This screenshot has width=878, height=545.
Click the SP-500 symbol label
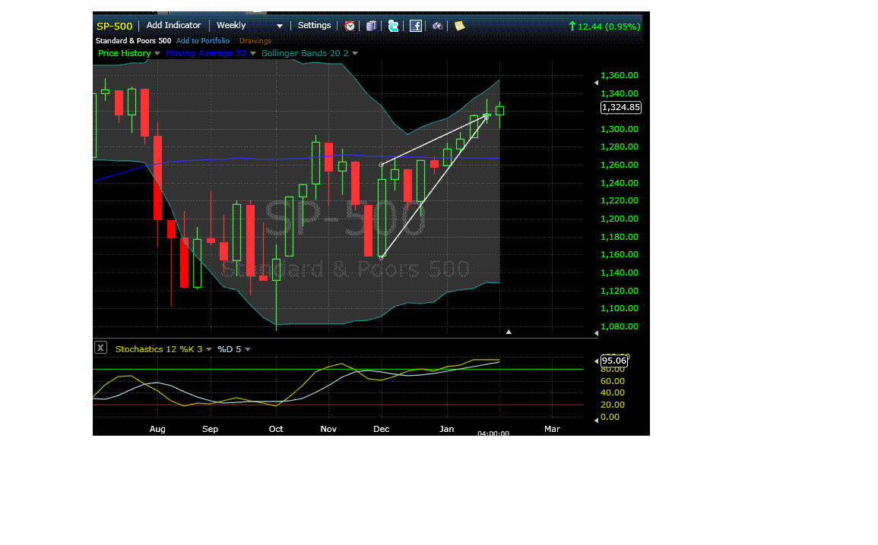114,27
